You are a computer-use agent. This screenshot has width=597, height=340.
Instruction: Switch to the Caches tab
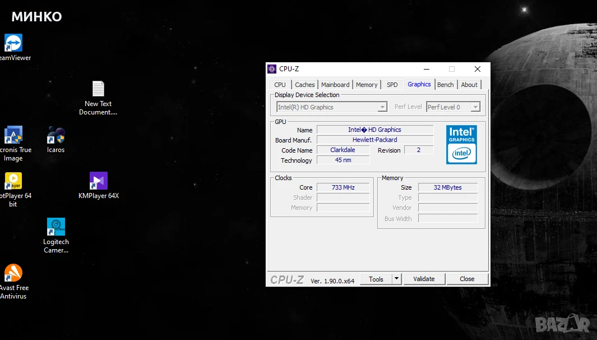(x=305, y=85)
